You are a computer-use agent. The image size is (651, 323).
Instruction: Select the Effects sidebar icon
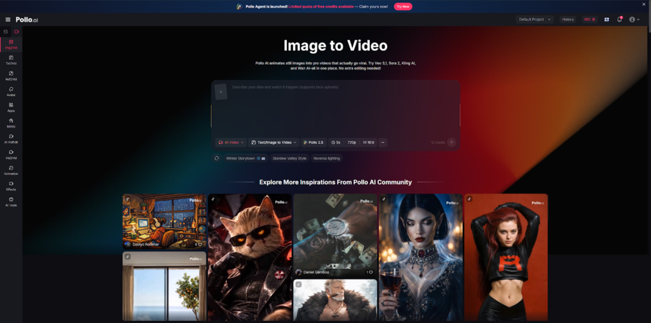(11, 186)
